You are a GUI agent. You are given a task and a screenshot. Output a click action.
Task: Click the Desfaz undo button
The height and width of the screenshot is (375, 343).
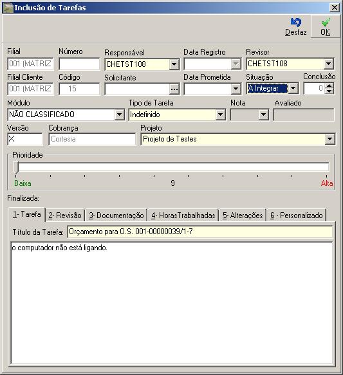[296, 27]
